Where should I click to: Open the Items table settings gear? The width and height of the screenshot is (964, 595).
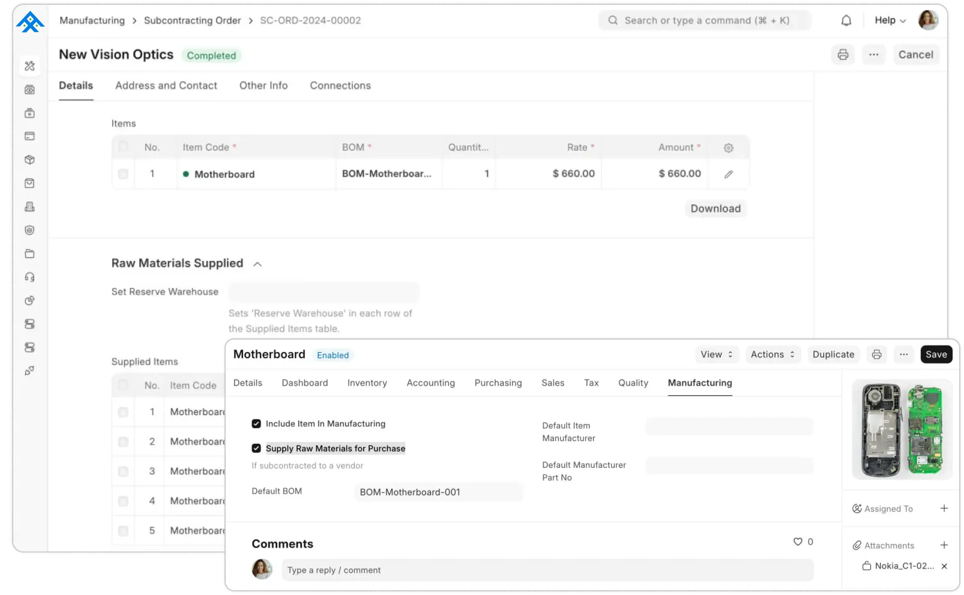pyautogui.click(x=728, y=148)
